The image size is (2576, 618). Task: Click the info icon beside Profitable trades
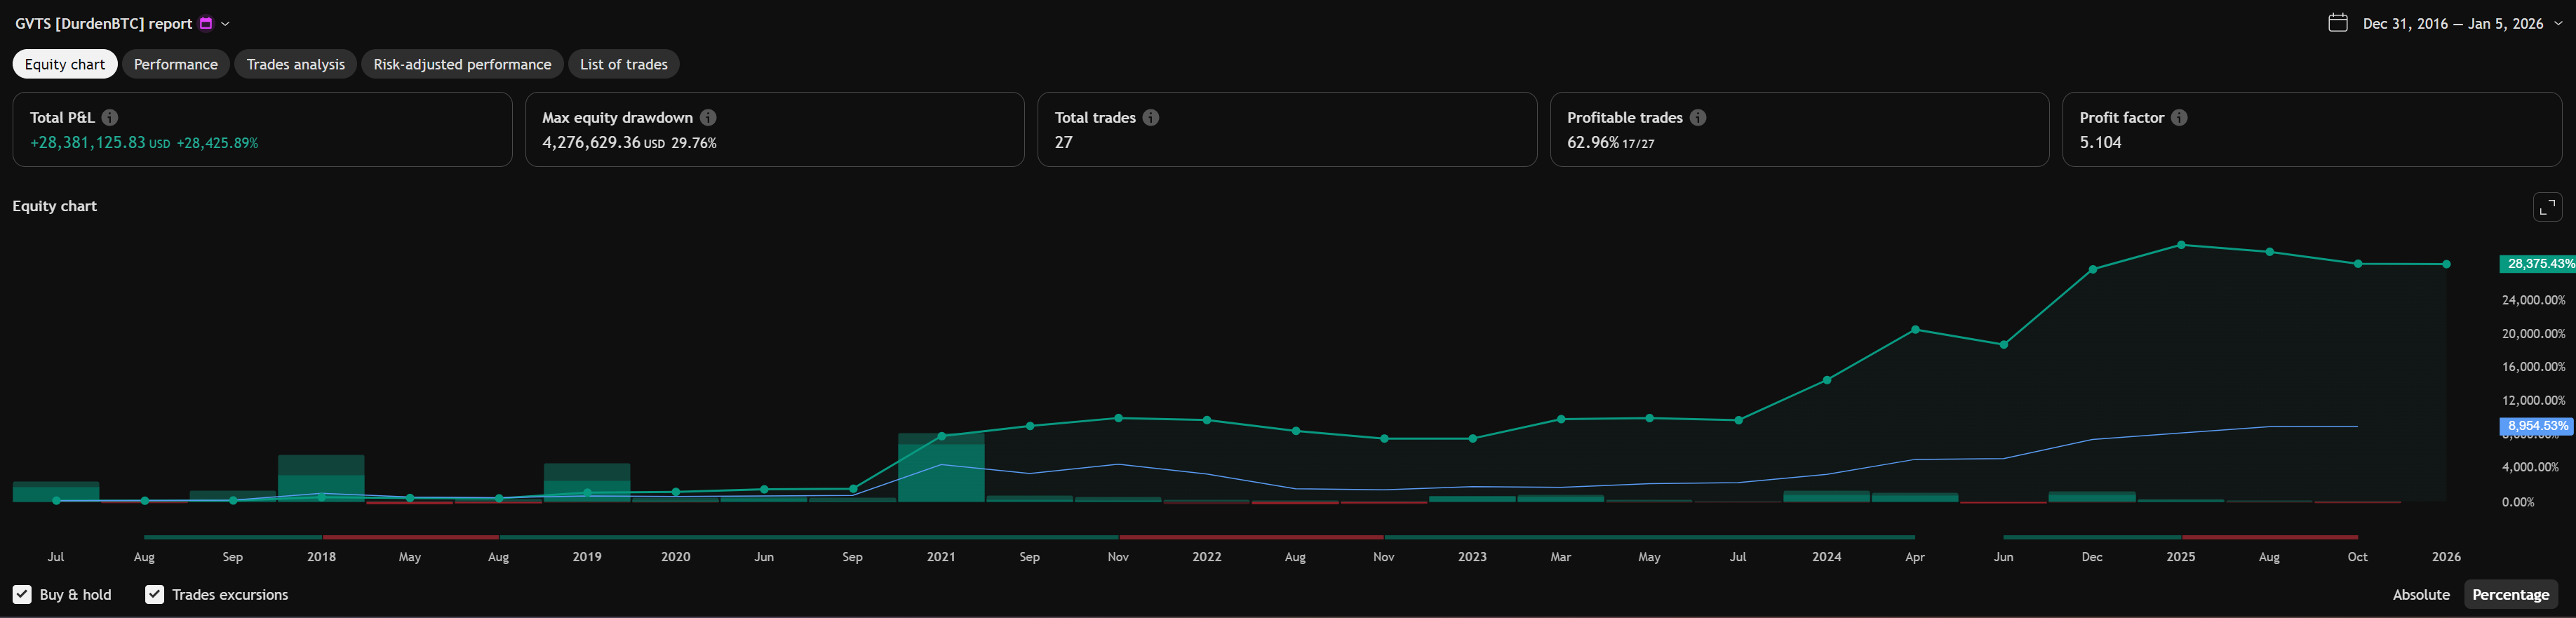coord(1698,117)
